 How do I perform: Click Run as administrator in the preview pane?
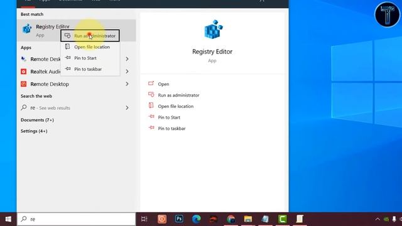(x=178, y=95)
